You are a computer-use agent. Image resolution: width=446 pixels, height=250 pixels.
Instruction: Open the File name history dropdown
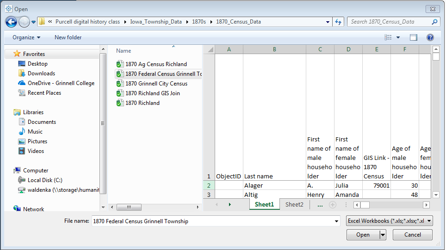[x=336, y=221]
